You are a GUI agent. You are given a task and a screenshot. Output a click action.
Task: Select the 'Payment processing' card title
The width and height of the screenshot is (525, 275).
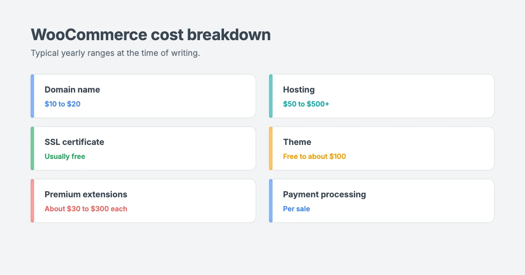point(325,194)
